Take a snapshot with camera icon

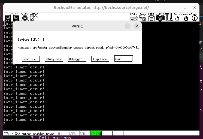(160, 17)
